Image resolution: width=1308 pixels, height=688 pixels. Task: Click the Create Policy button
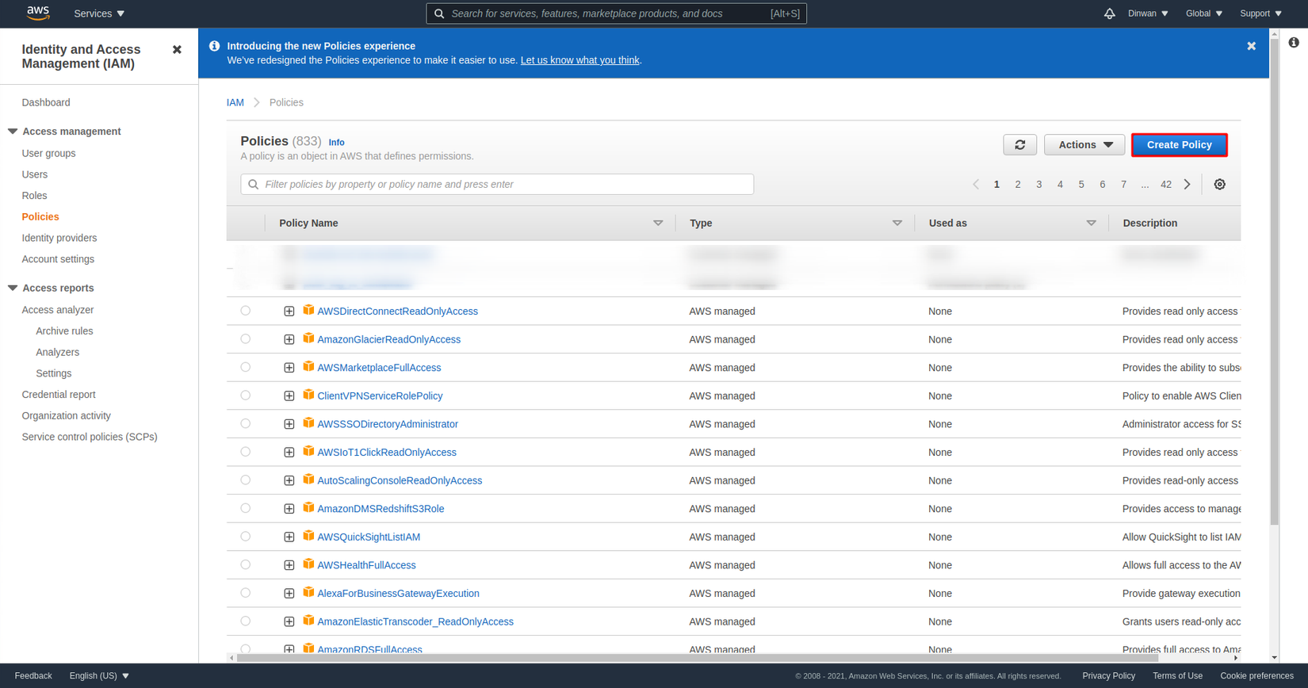click(x=1179, y=145)
